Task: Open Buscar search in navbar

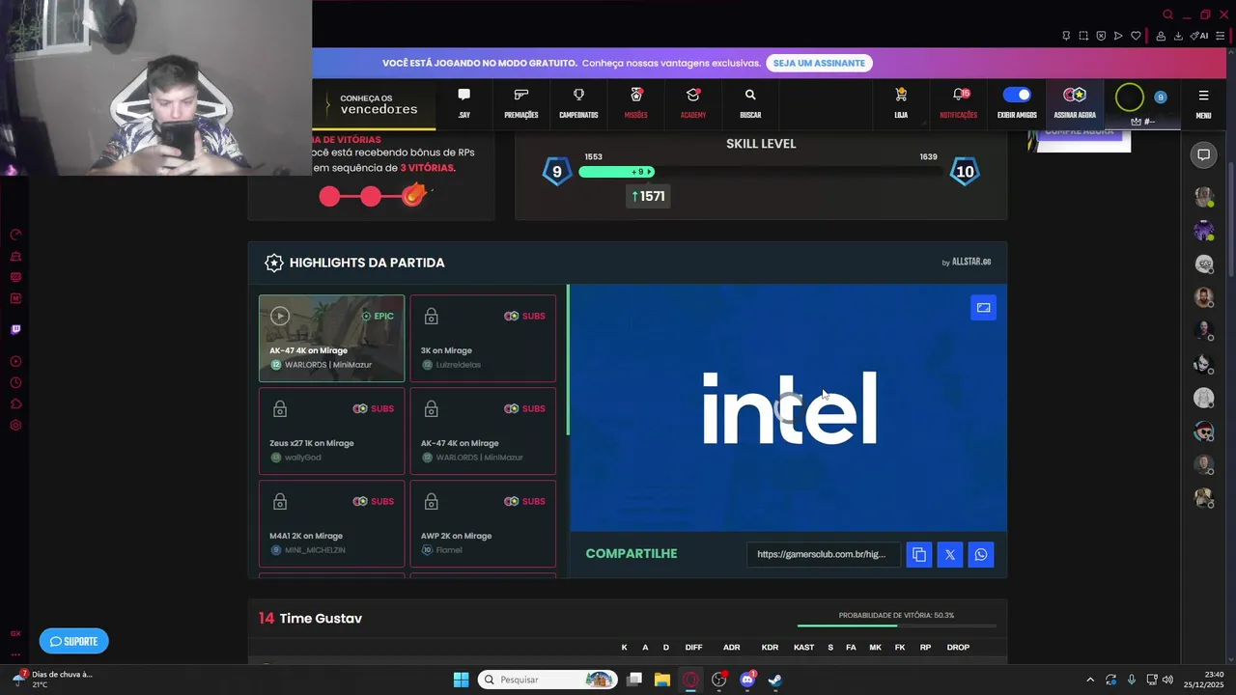Action: 750,103
